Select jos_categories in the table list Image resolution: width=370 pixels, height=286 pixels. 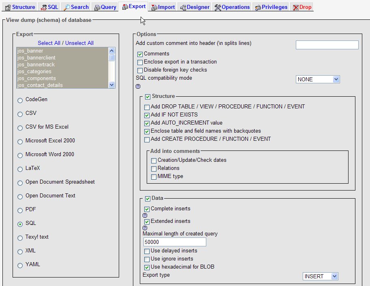click(x=62, y=71)
